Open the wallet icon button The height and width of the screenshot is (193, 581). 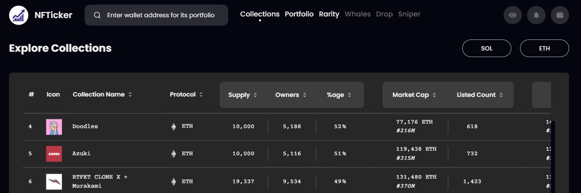pos(560,15)
